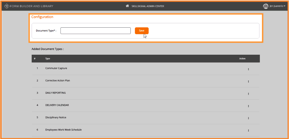Screen dimensions: 289x139
Task: Select the Commuter Capture row text
Action: [56, 68]
